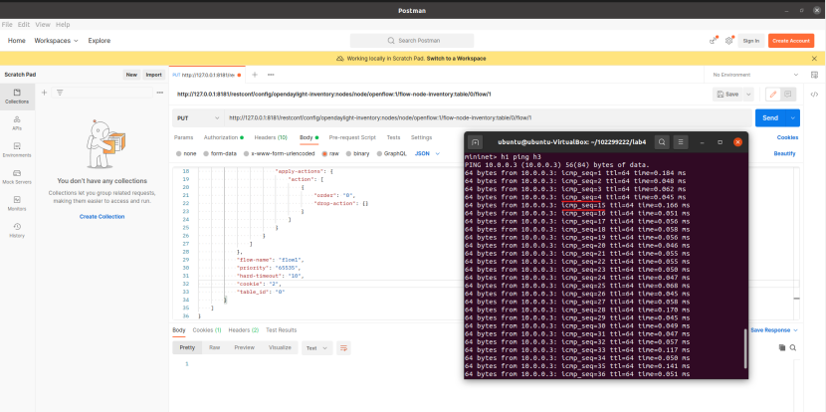Click the Import button in Scratch Pad
This screenshot has width=826, height=412.
click(x=154, y=75)
